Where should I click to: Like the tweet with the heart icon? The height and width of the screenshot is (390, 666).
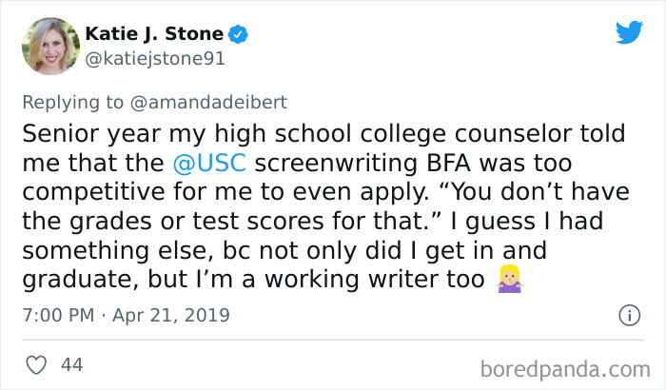[x=36, y=363]
